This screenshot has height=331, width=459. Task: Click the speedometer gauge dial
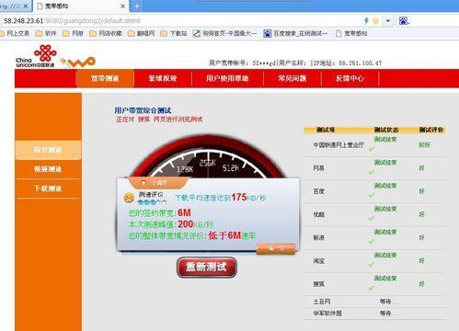[208, 157]
